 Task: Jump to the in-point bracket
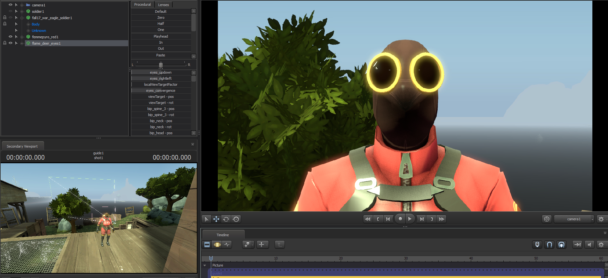[x=378, y=219]
